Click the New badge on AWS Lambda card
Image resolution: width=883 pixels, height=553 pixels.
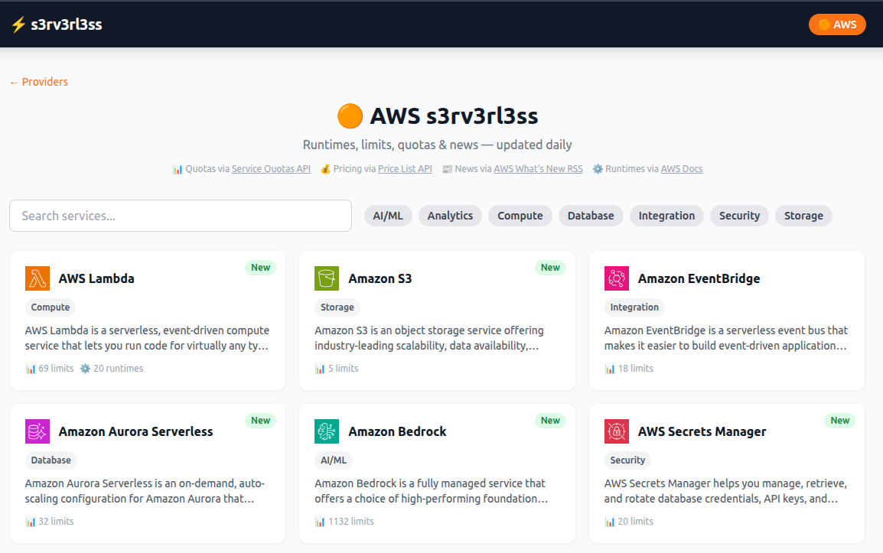click(261, 268)
